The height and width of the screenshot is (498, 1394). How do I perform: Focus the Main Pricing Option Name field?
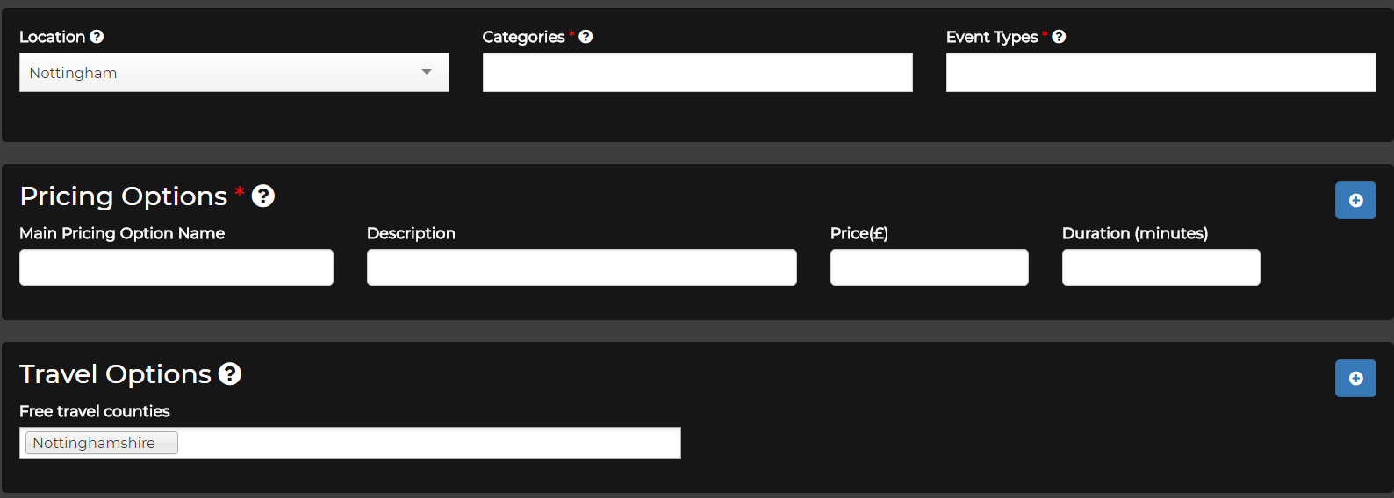176,267
